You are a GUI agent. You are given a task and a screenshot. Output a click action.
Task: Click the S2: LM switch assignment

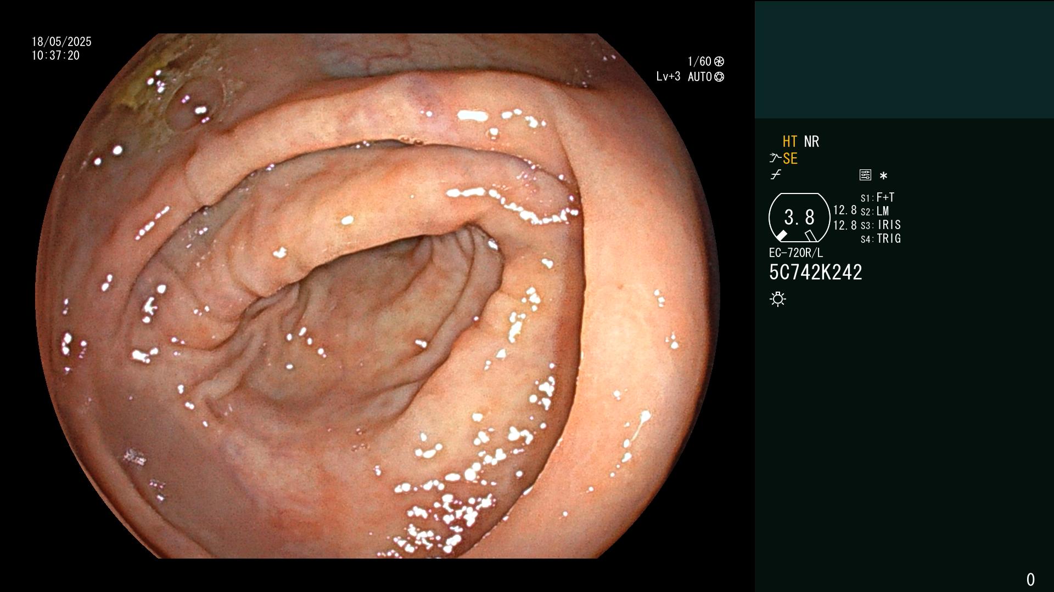pos(874,211)
